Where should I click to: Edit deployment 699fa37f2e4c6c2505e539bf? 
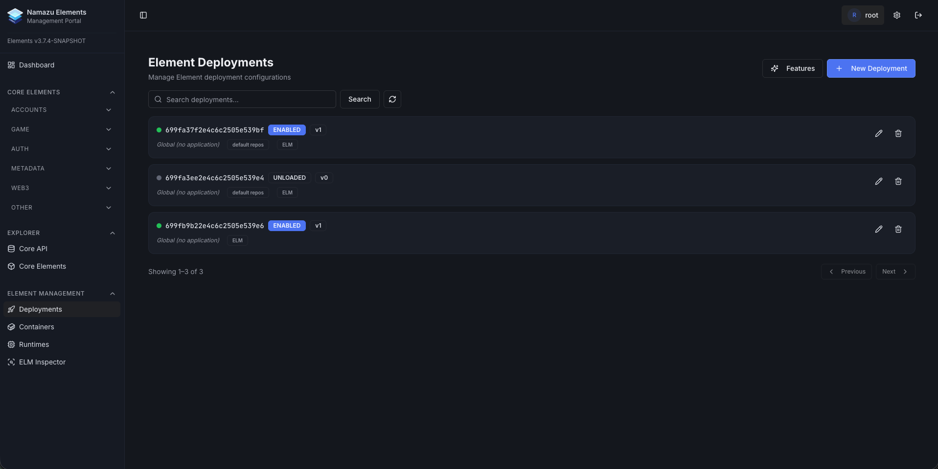tap(878, 133)
